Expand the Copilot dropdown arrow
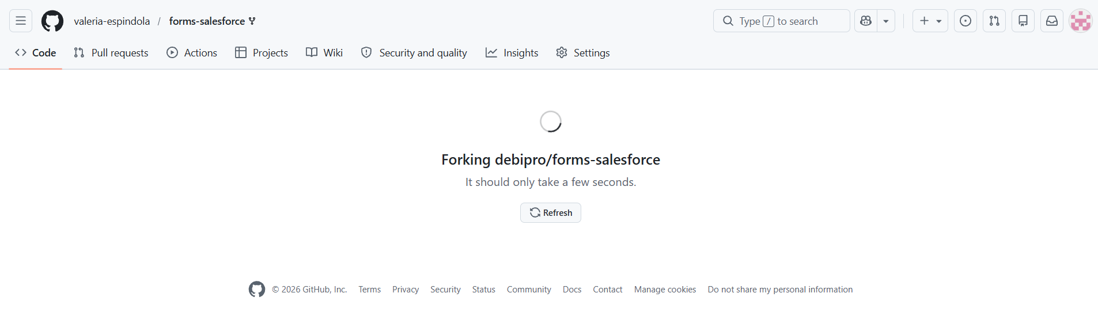Viewport: 1098px width, 331px height. click(886, 21)
